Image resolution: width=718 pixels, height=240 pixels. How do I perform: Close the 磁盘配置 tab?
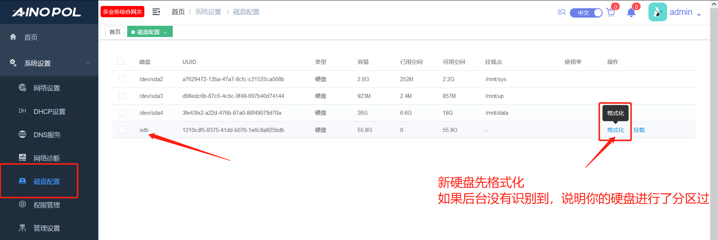pos(165,33)
